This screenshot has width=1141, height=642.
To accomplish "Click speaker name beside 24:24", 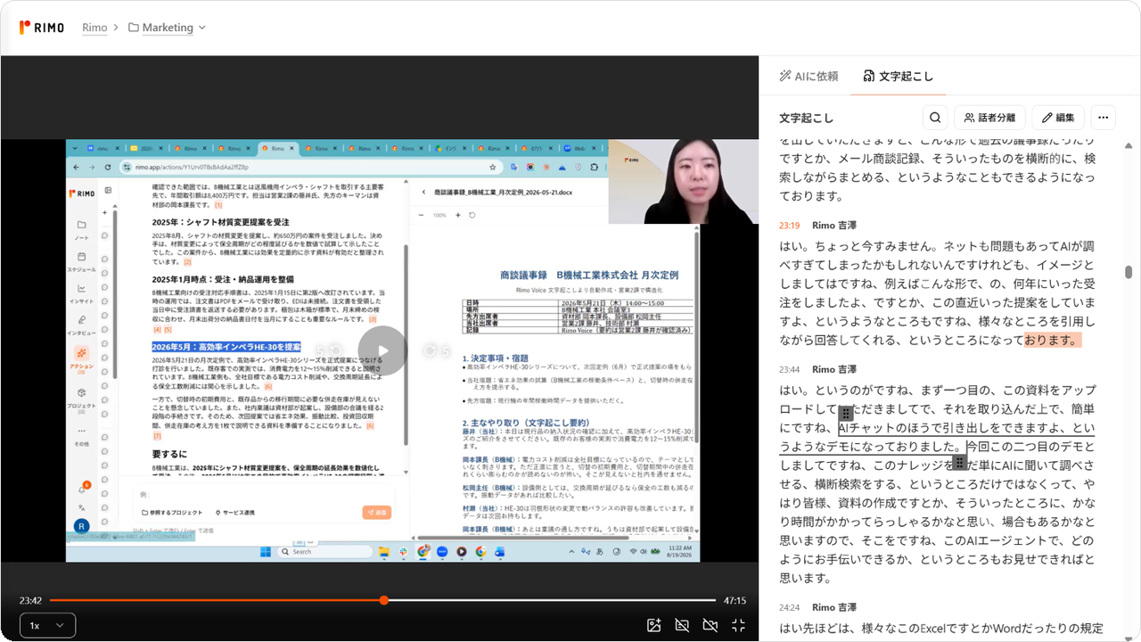I will point(833,607).
